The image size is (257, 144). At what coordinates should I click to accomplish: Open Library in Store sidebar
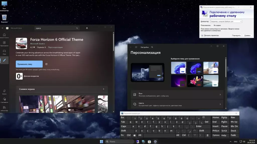4,108
